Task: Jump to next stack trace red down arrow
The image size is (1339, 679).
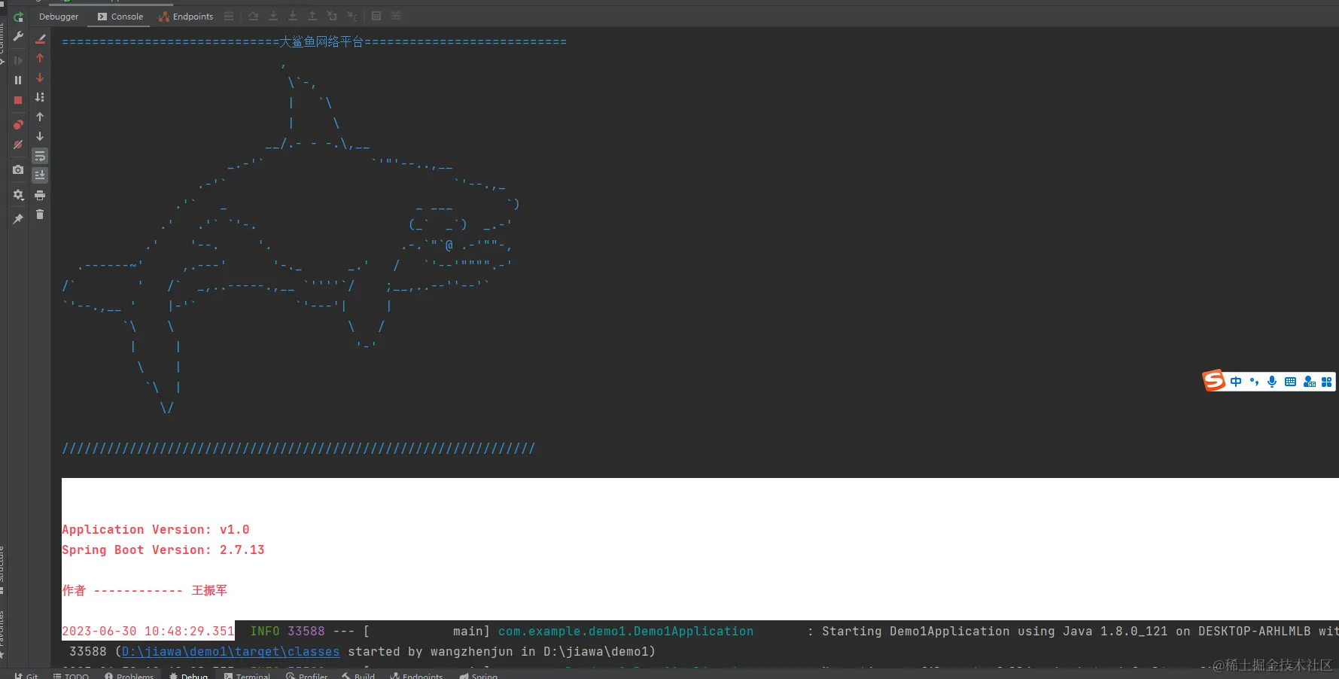Action: click(40, 78)
